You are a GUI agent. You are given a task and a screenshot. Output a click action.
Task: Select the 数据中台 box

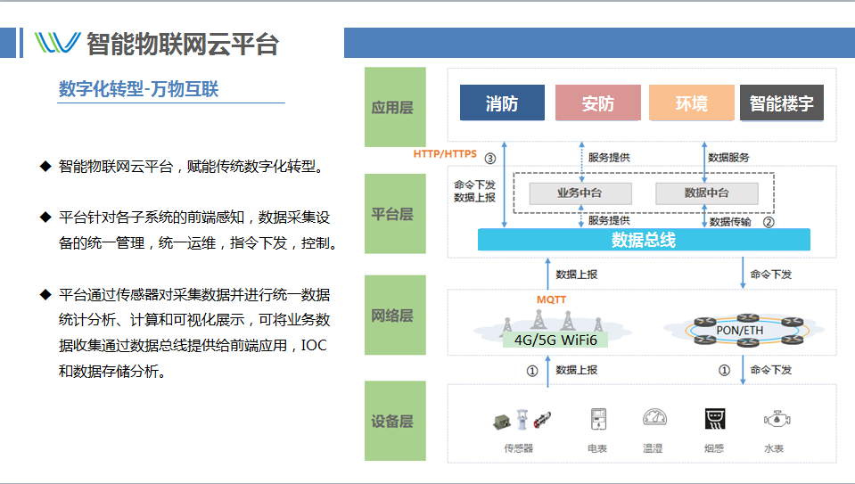[707, 193]
